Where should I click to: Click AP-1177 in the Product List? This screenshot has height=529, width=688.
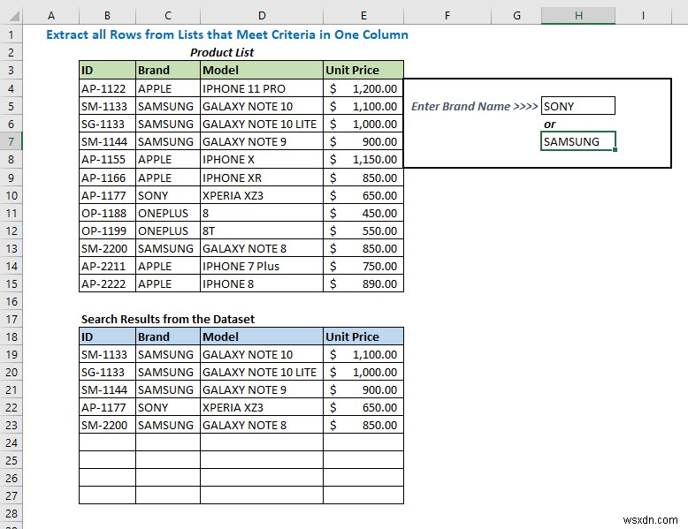click(x=108, y=195)
